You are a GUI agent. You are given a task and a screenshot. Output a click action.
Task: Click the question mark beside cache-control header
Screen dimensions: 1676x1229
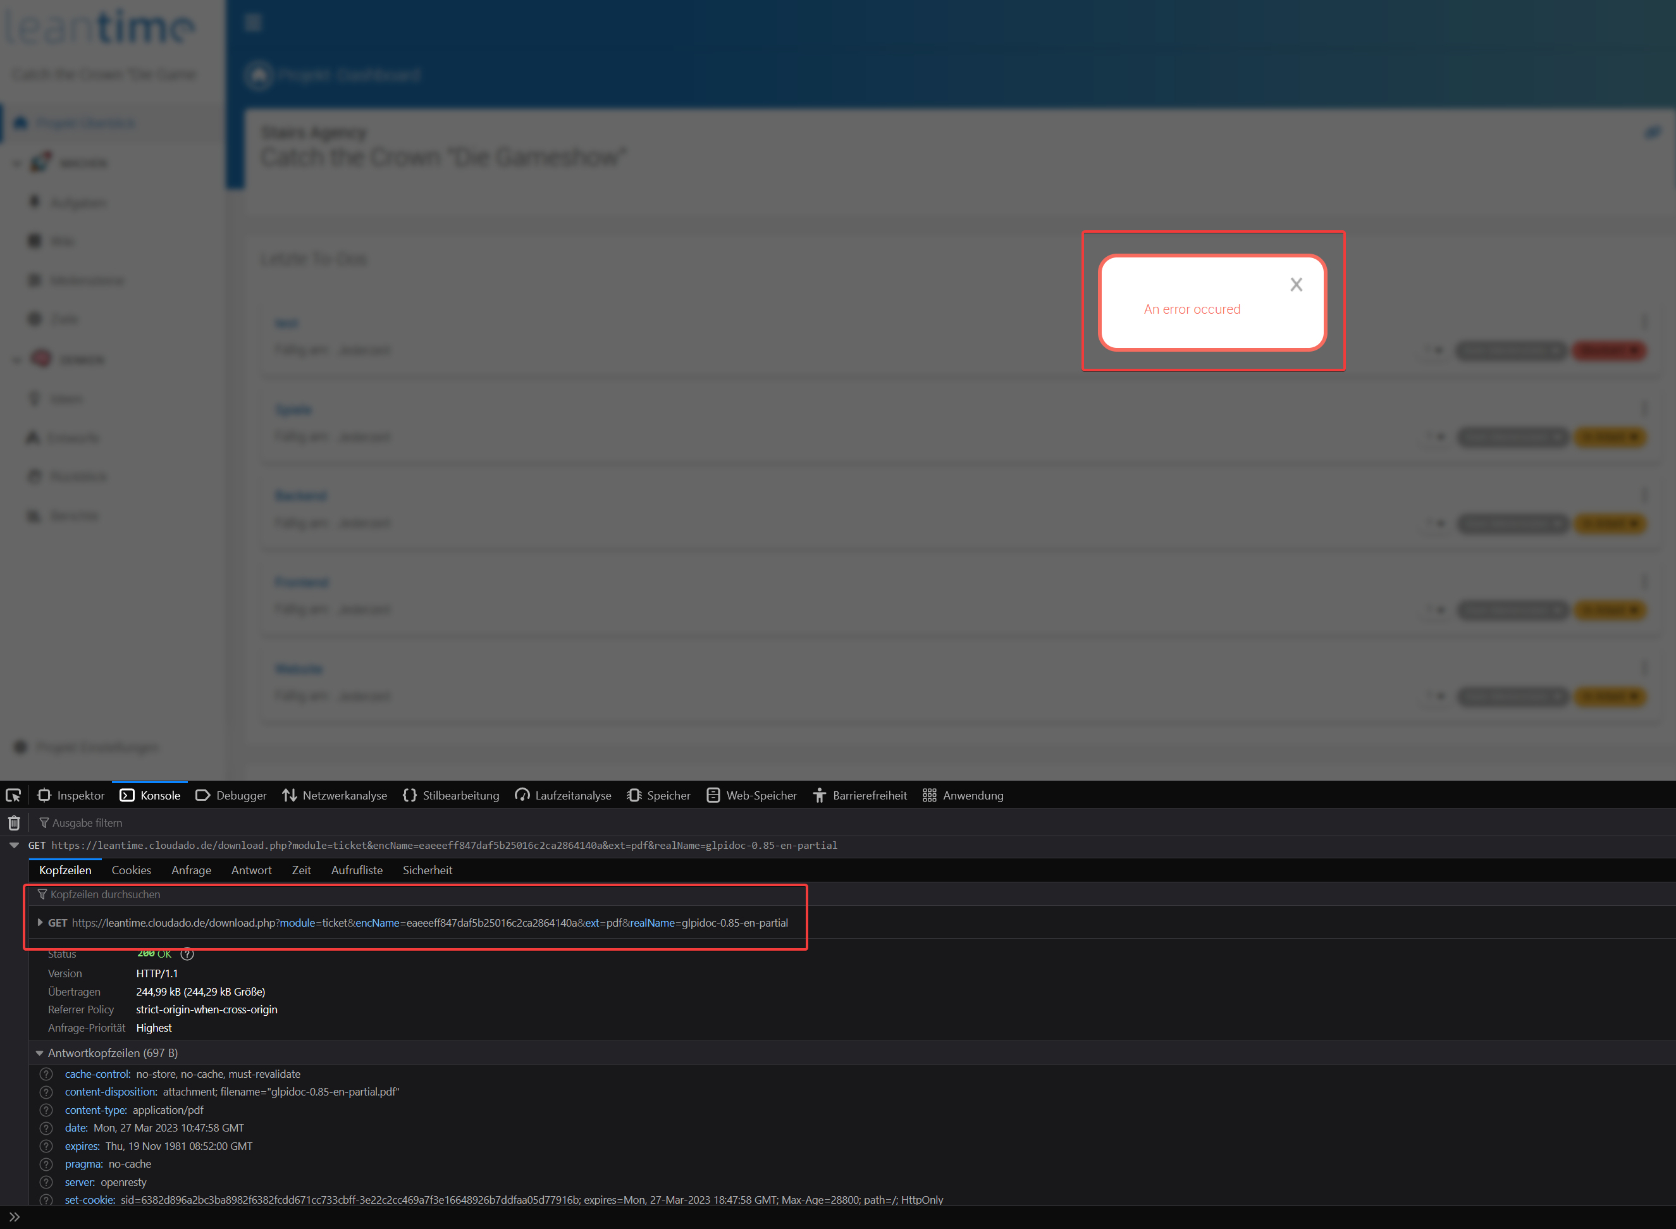[46, 1073]
